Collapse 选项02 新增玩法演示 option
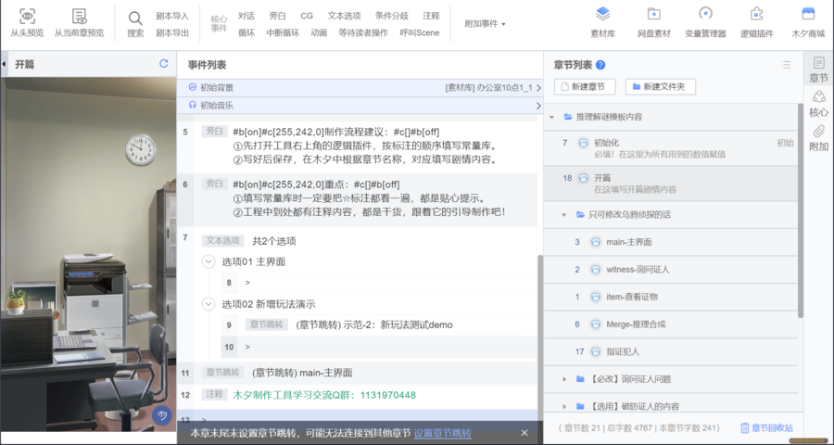834x445 pixels. tap(208, 304)
